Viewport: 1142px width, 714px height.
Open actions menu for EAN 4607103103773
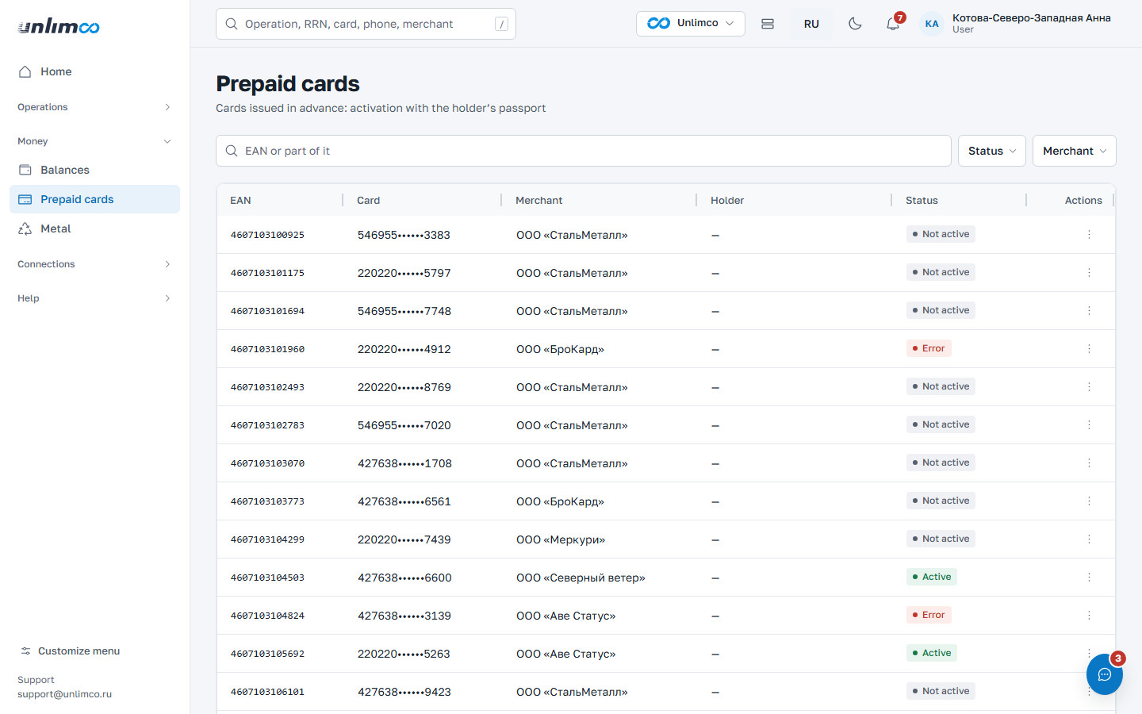(1089, 501)
